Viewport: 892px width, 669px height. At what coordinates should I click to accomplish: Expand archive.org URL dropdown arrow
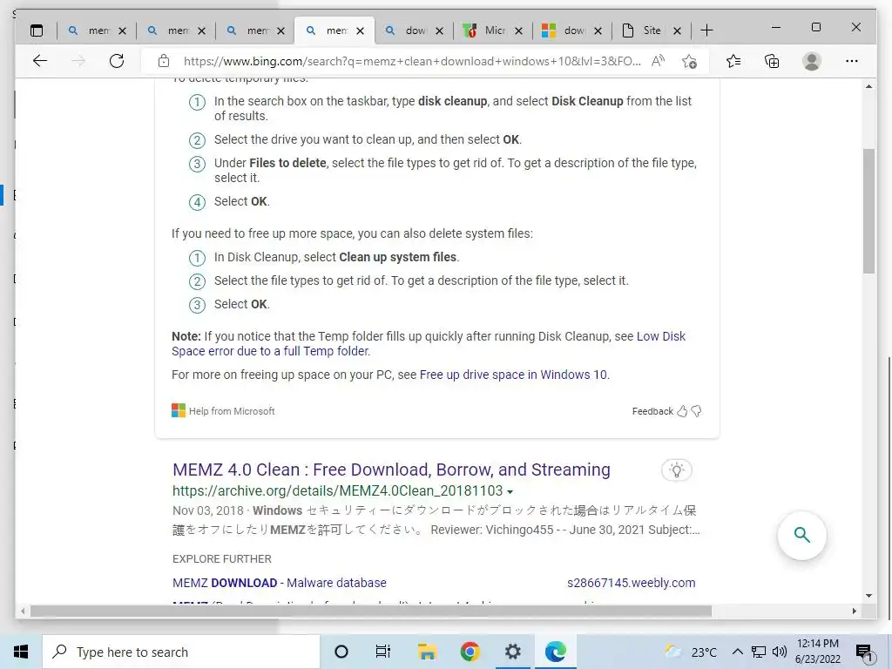[510, 492]
